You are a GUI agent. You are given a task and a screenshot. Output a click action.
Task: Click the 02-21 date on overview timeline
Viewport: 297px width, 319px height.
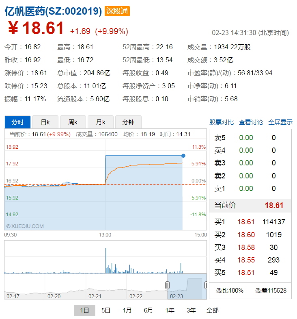click(x=95, y=296)
